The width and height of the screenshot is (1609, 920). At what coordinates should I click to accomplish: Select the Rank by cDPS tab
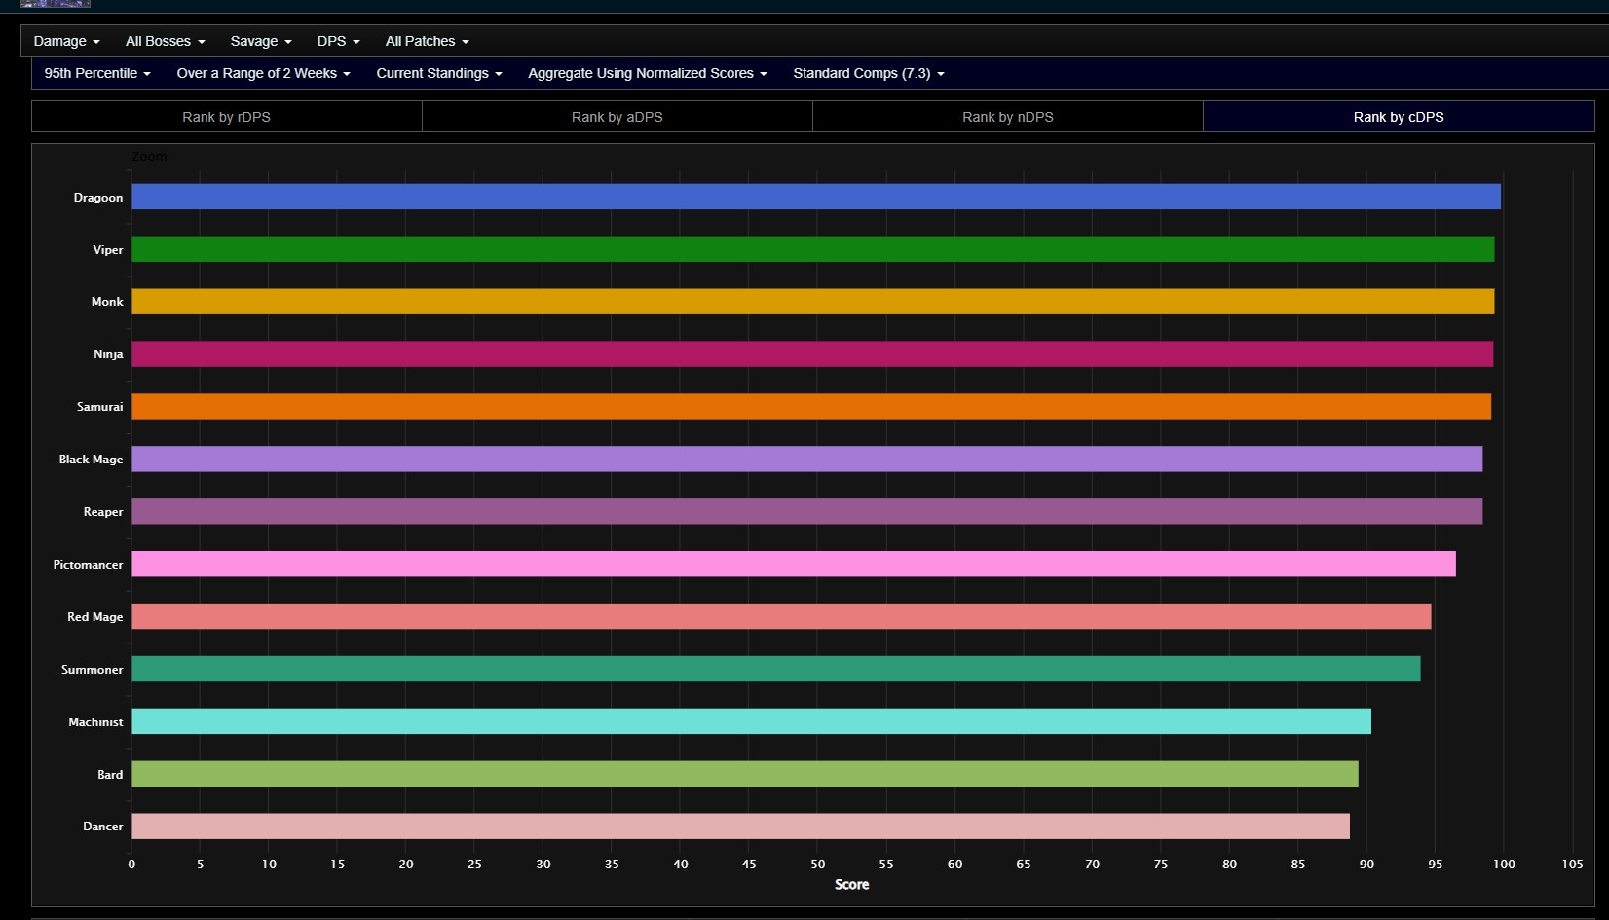[x=1398, y=117]
